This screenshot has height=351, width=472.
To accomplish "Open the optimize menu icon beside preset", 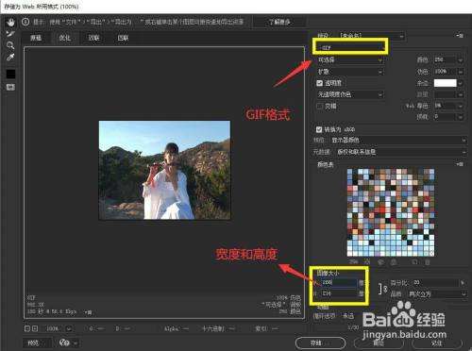I will point(460,36).
